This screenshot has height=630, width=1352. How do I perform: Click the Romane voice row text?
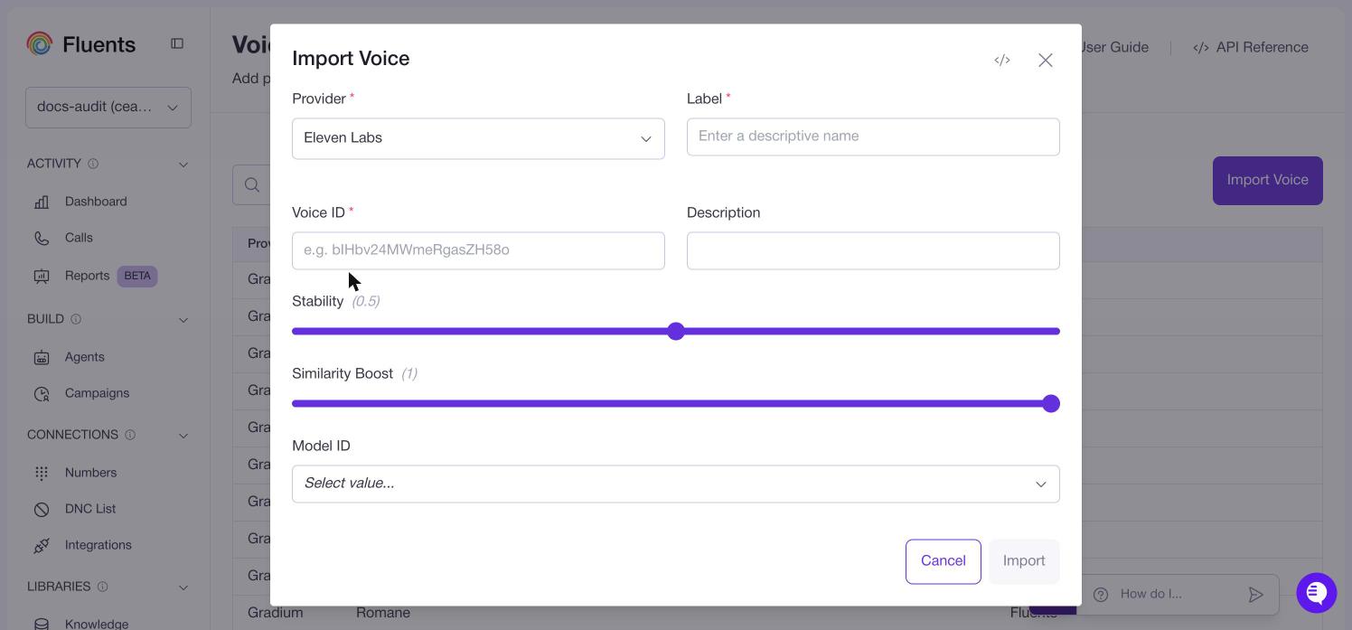click(383, 613)
